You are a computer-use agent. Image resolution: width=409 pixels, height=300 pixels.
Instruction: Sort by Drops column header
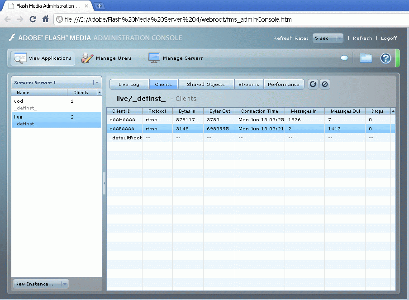[378, 111]
